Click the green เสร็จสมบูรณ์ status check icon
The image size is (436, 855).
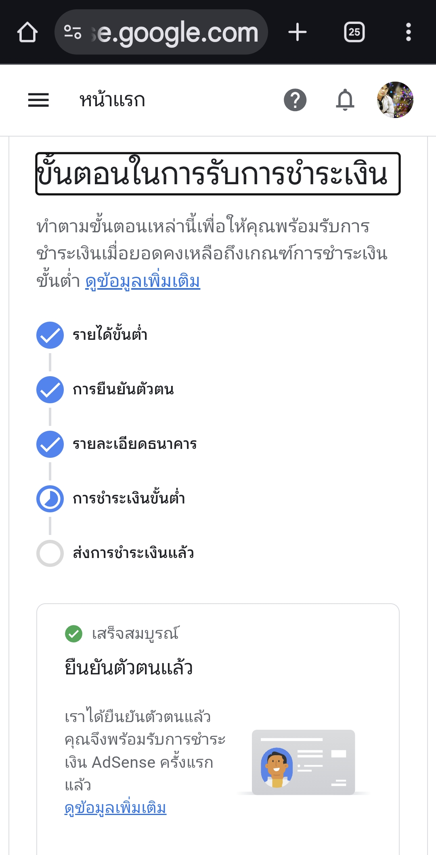[73, 634]
